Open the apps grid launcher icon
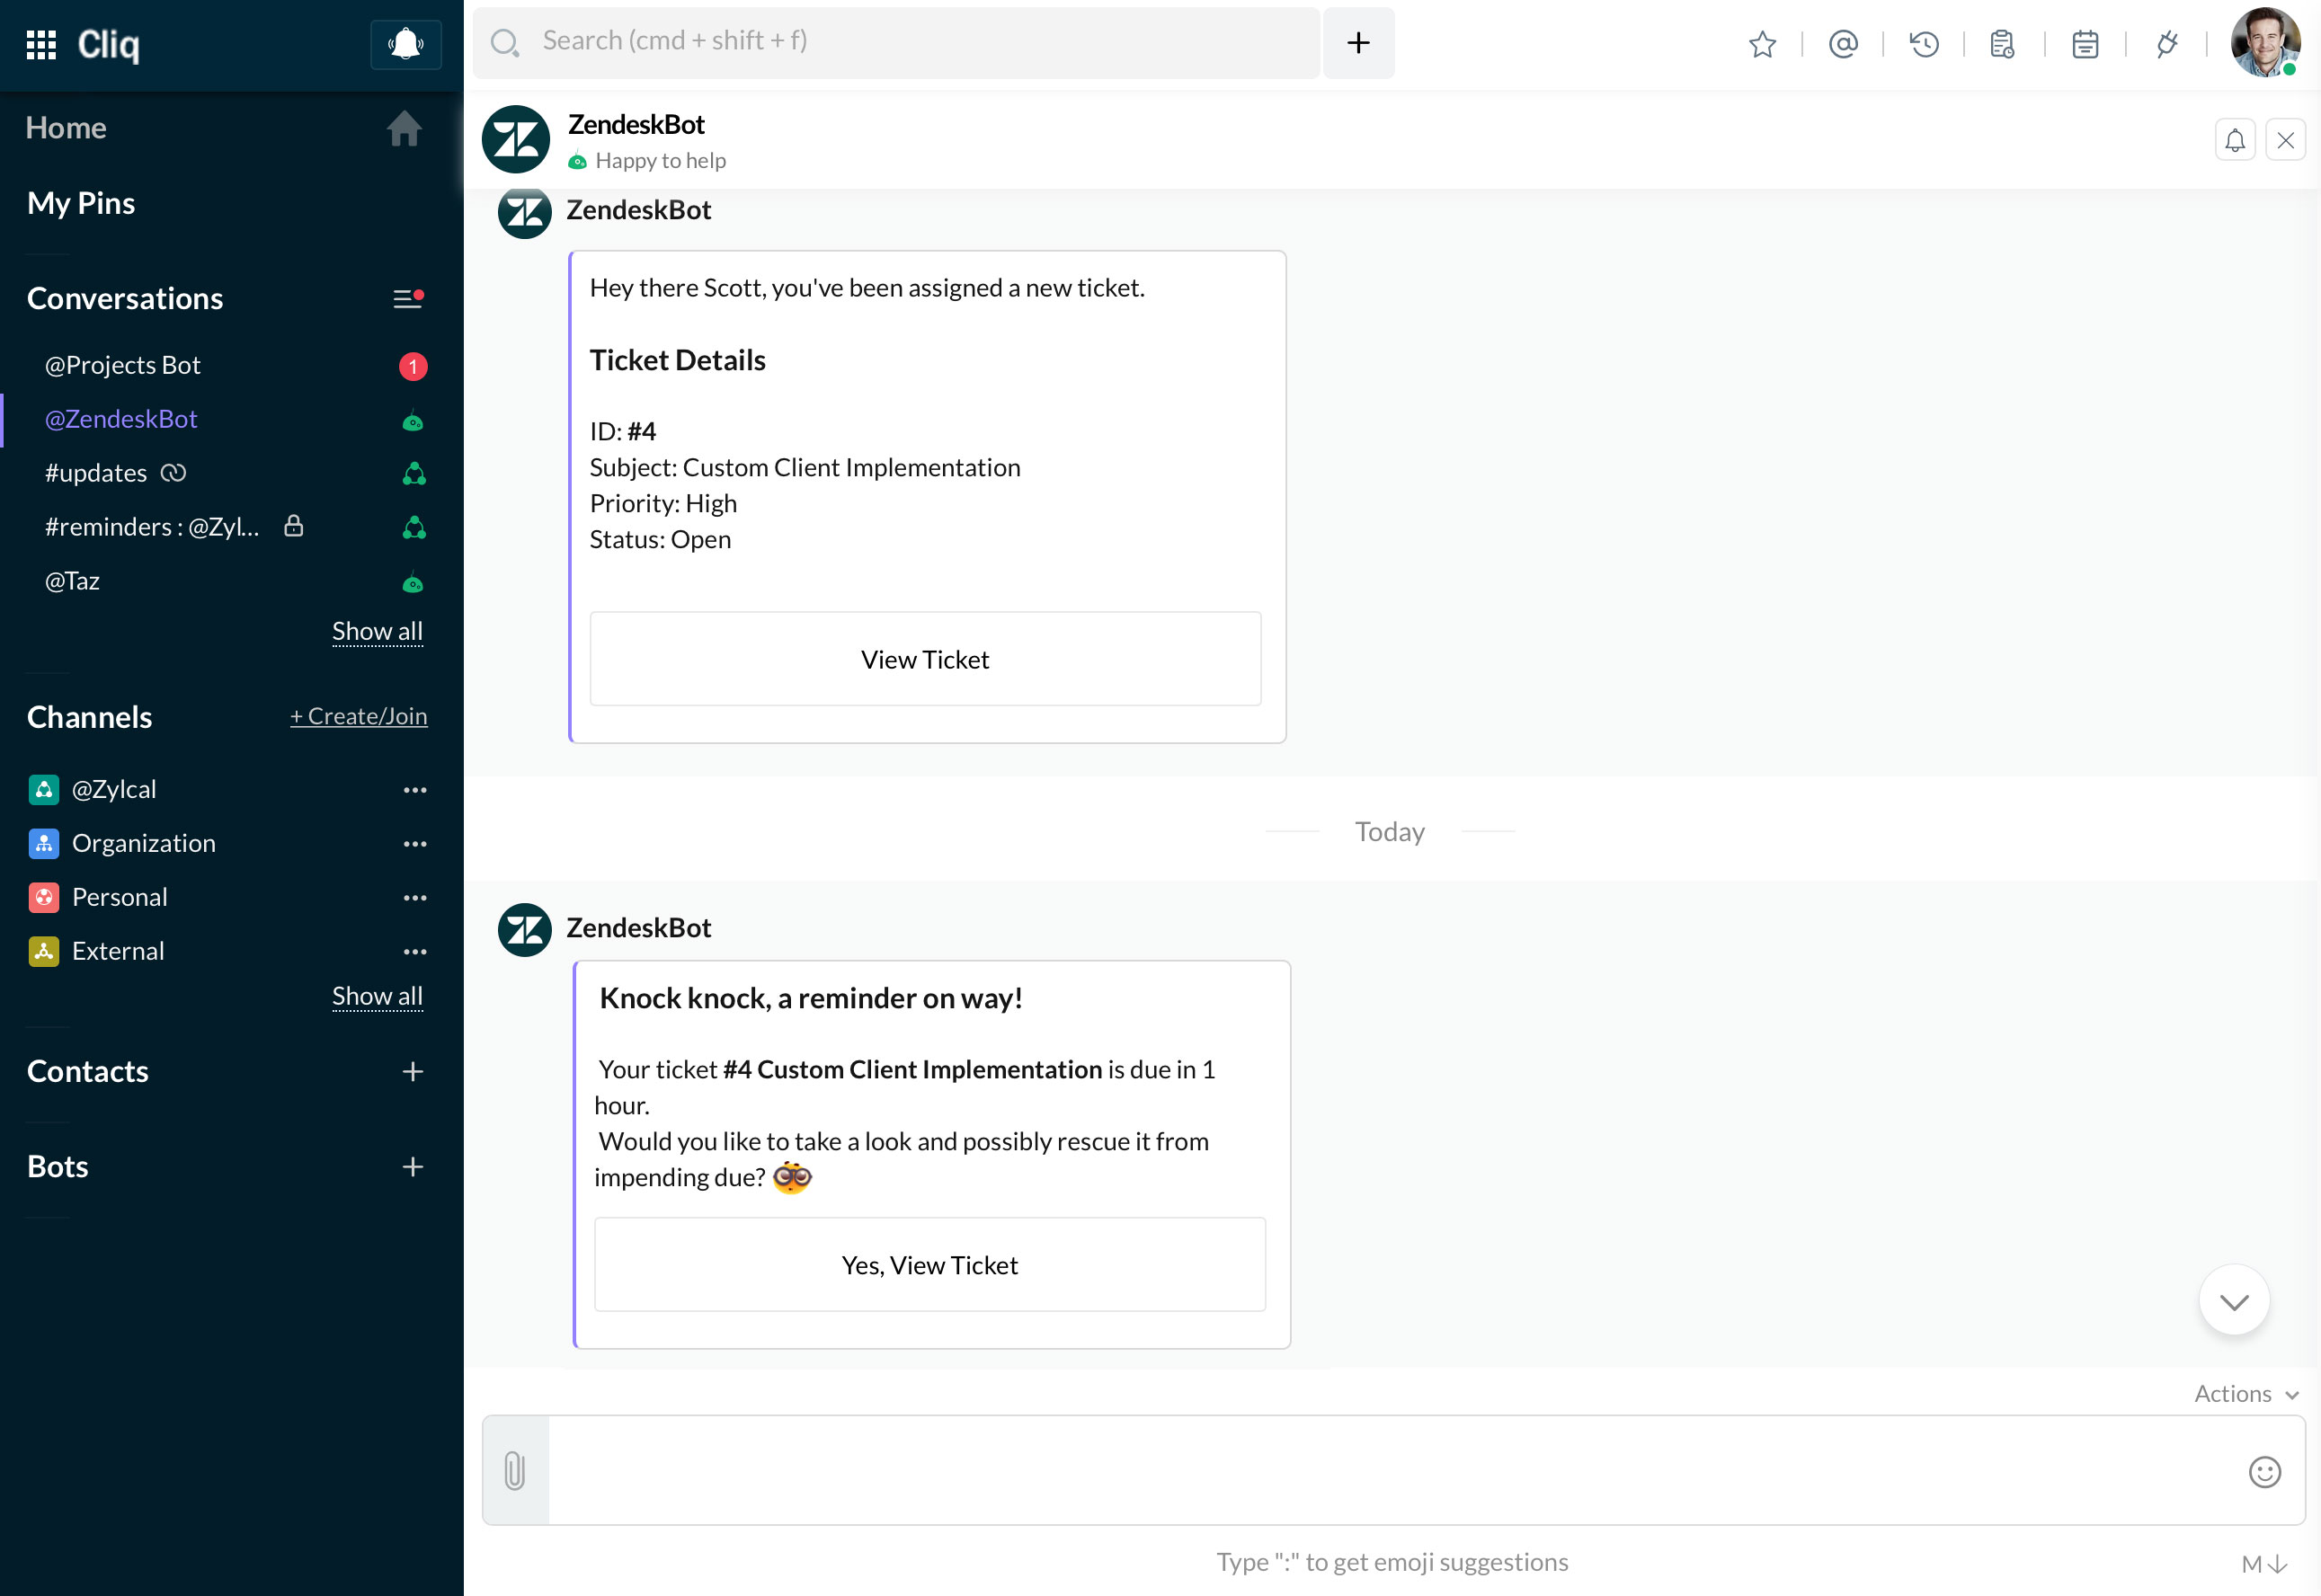Screen dimensions: 2321x1596 41,44
